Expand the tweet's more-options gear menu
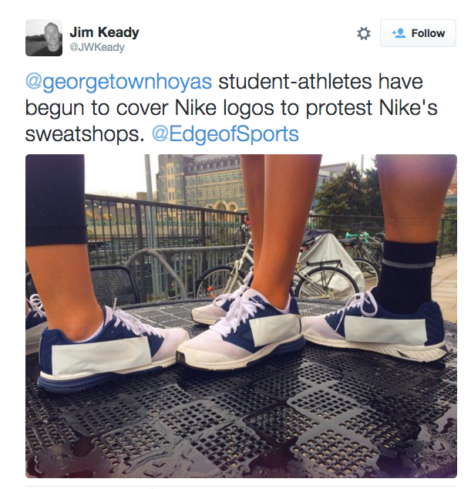471x489 pixels. (x=363, y=33)
